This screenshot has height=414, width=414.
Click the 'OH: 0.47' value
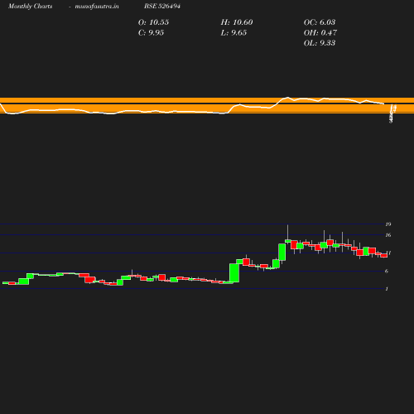point(320,33)
